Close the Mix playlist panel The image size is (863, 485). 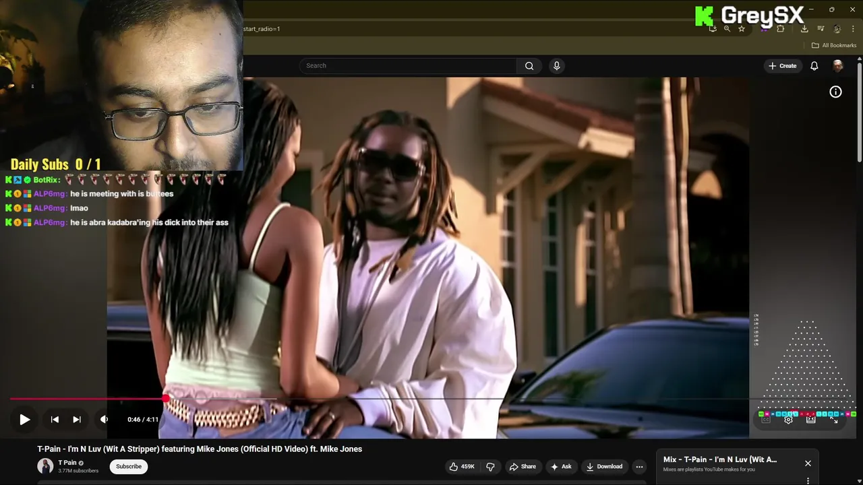click(808, 463)
